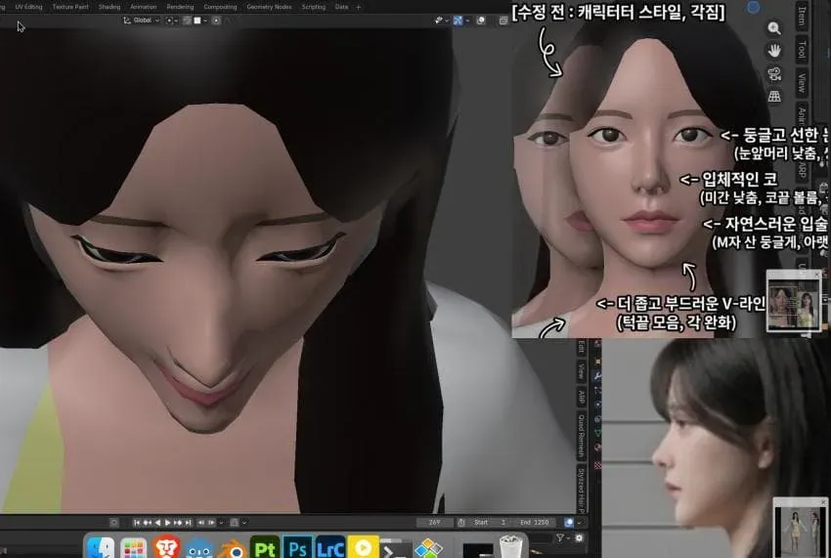The image size is (831, 558).
Task: Toggle timeline auto-keying record button
Action: coord(114,523)
